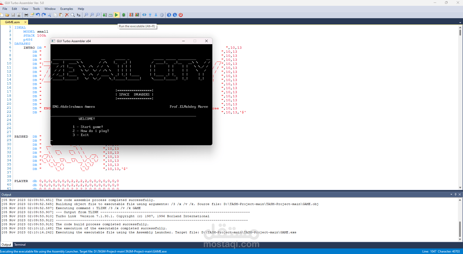Click the DATASEG keyword on line 5

[22, 44]
